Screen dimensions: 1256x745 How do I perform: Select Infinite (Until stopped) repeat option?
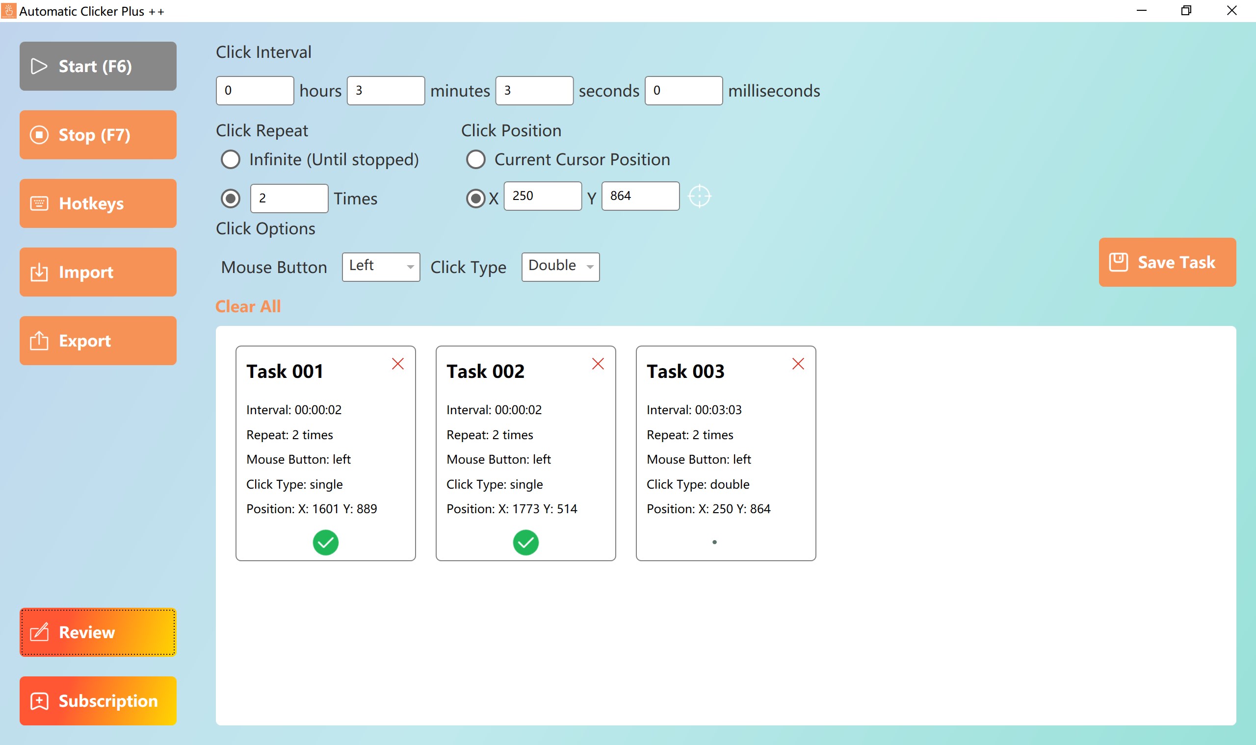tap(231, 160)
